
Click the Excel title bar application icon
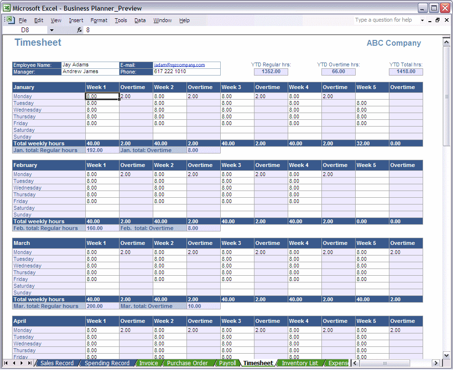point(7,8)
